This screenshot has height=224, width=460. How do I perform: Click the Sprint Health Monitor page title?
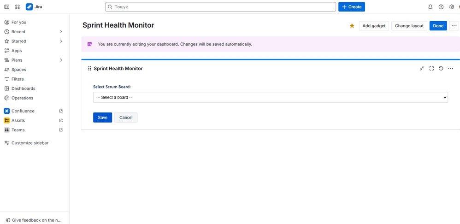click(118, 25)
